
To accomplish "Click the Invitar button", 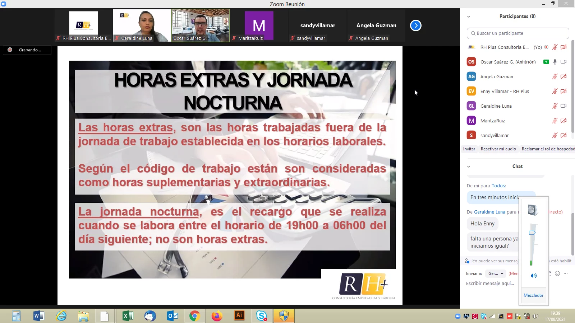I will click(469, 149).
